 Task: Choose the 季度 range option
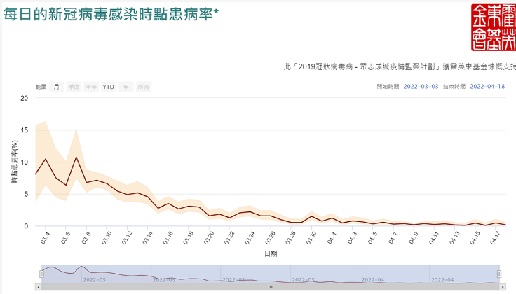[x=74, y=87]
